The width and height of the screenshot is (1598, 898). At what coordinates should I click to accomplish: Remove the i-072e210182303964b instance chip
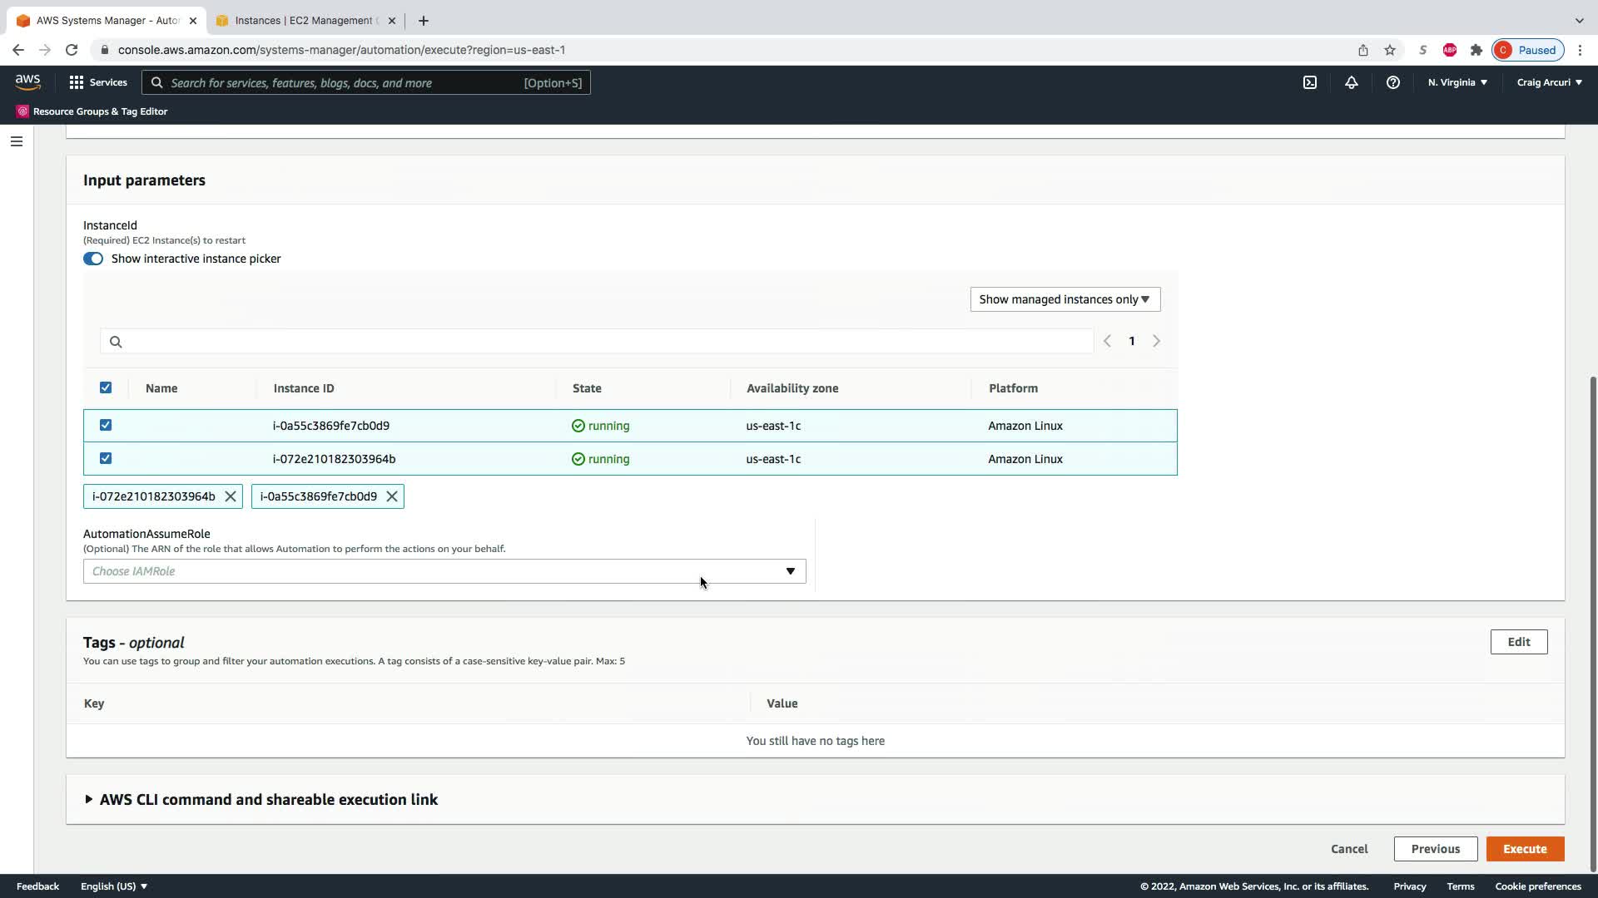click(x=231, y=496)
